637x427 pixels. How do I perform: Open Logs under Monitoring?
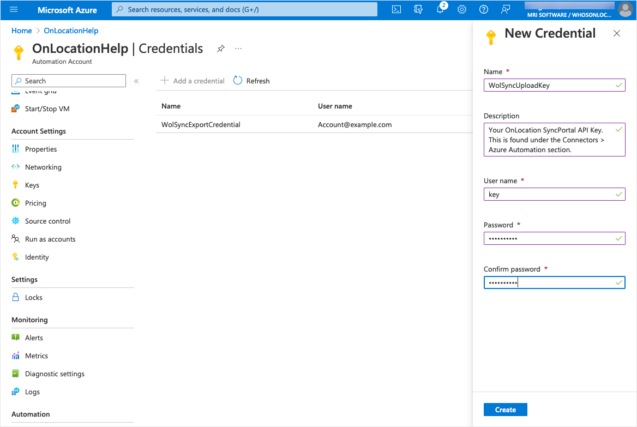pos(33,392)
